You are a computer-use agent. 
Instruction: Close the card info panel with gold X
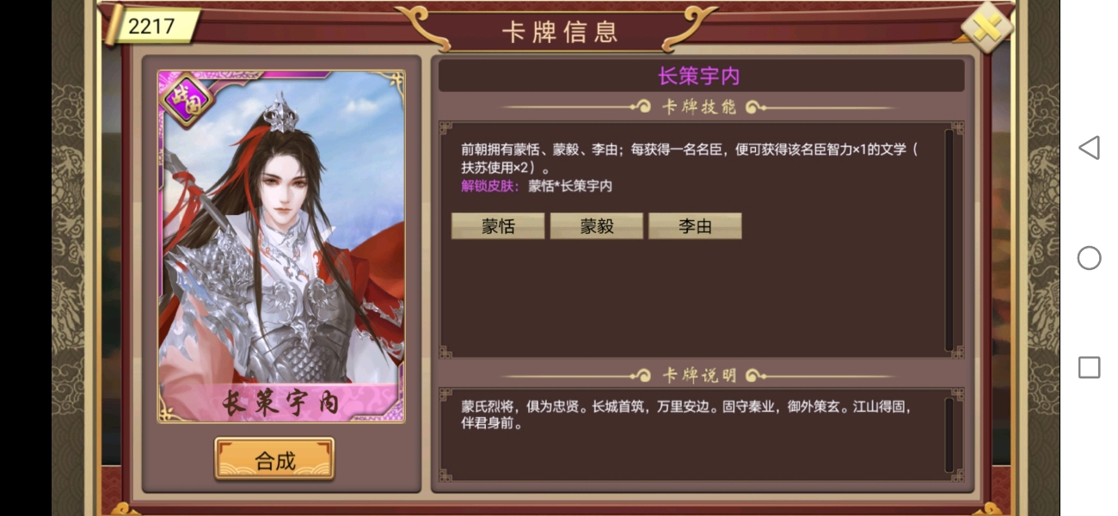(x=987, y=28)
